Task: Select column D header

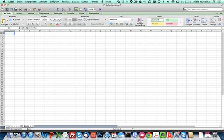Action: (x=40, y=31)
